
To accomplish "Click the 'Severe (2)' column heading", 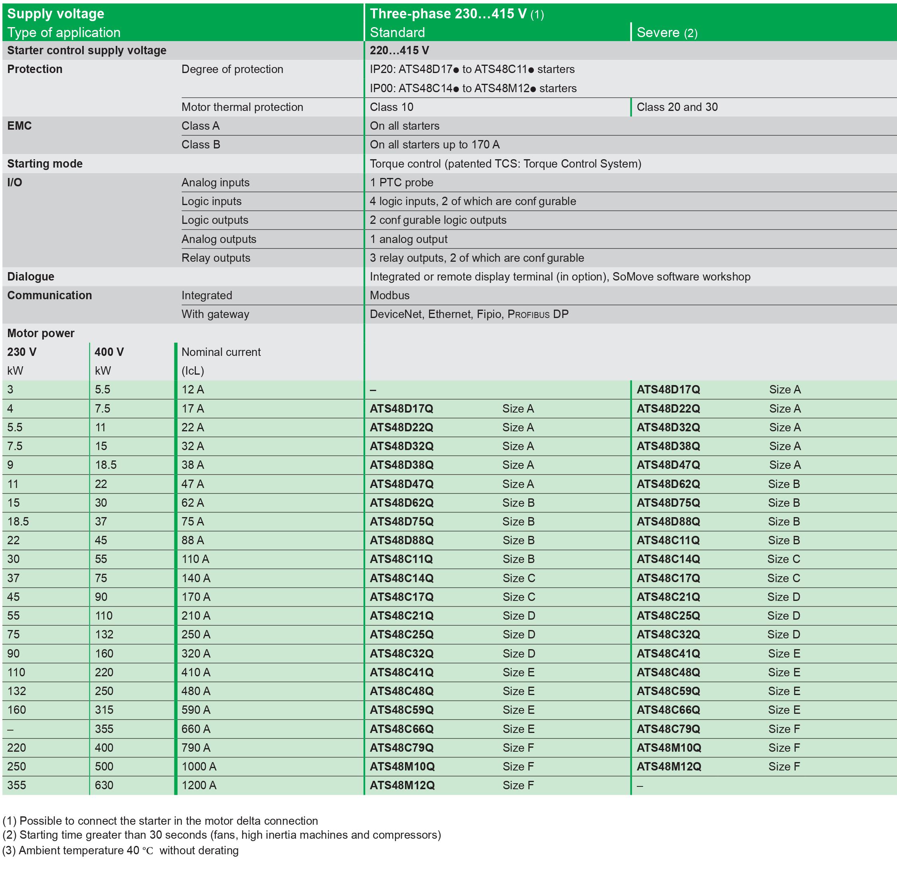I will (x=667, y=33).
